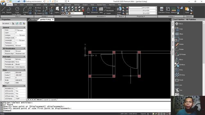Expand the Modify panel flyout

coord(44,16)
